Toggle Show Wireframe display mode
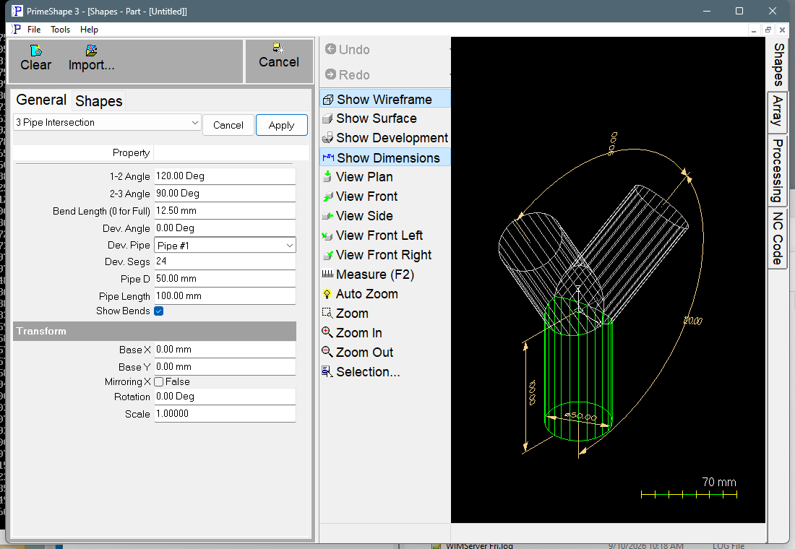The image size is (795, 549). pyautogui.click(x=384, y=99)
